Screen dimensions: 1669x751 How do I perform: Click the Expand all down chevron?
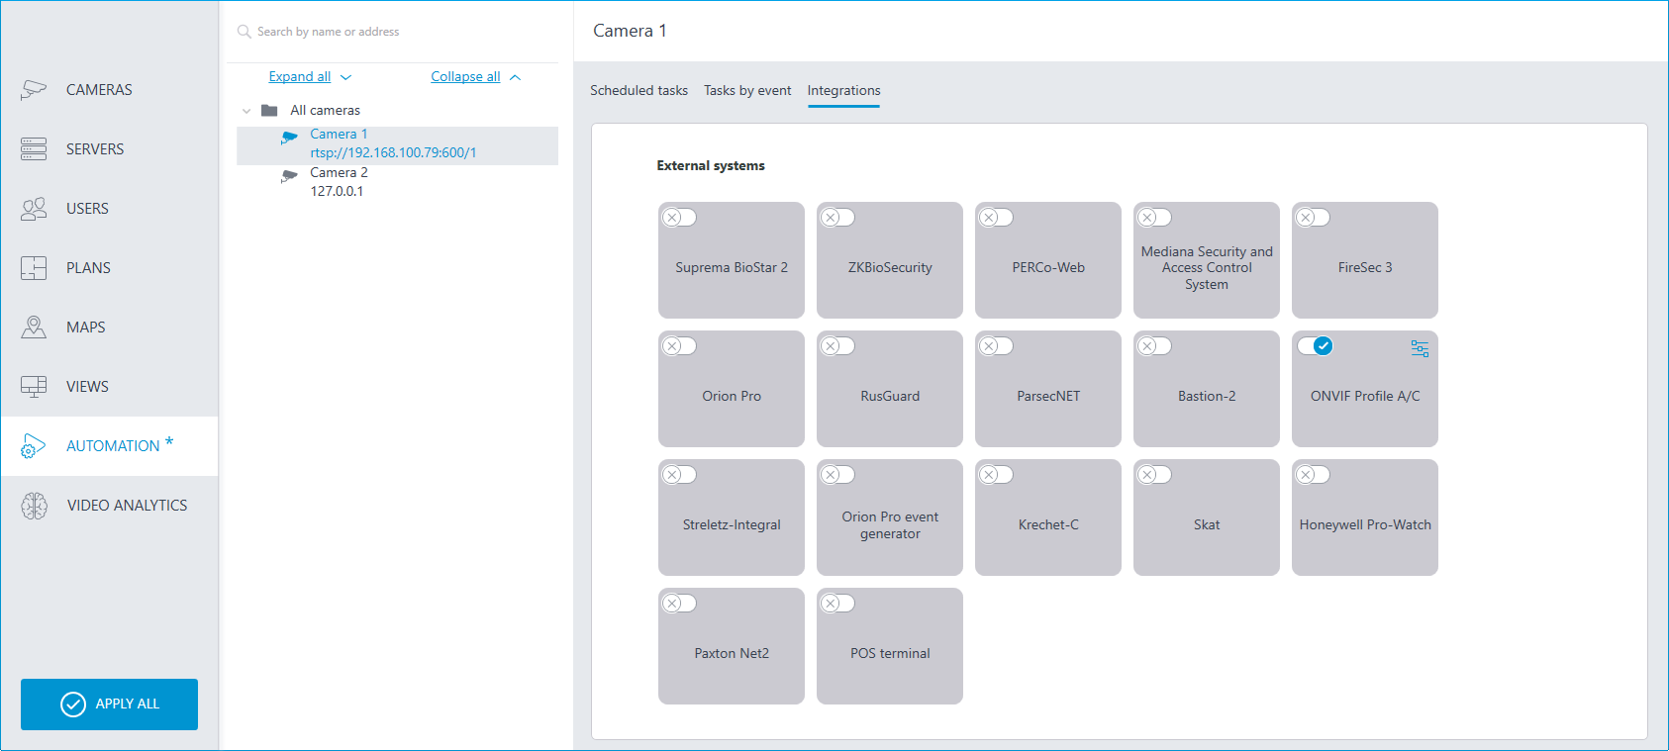345,77
